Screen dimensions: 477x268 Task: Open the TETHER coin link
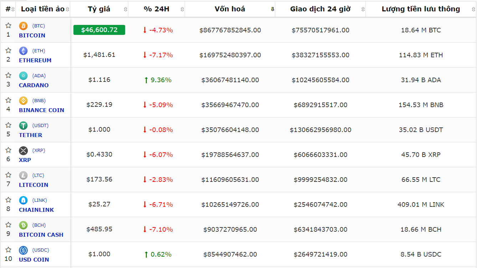pos(31,135)
